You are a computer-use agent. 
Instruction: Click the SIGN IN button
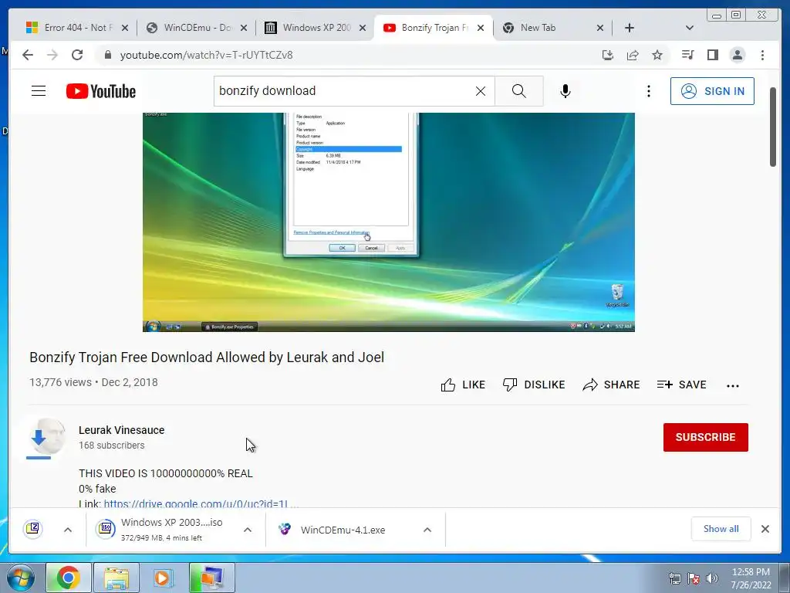712,91
